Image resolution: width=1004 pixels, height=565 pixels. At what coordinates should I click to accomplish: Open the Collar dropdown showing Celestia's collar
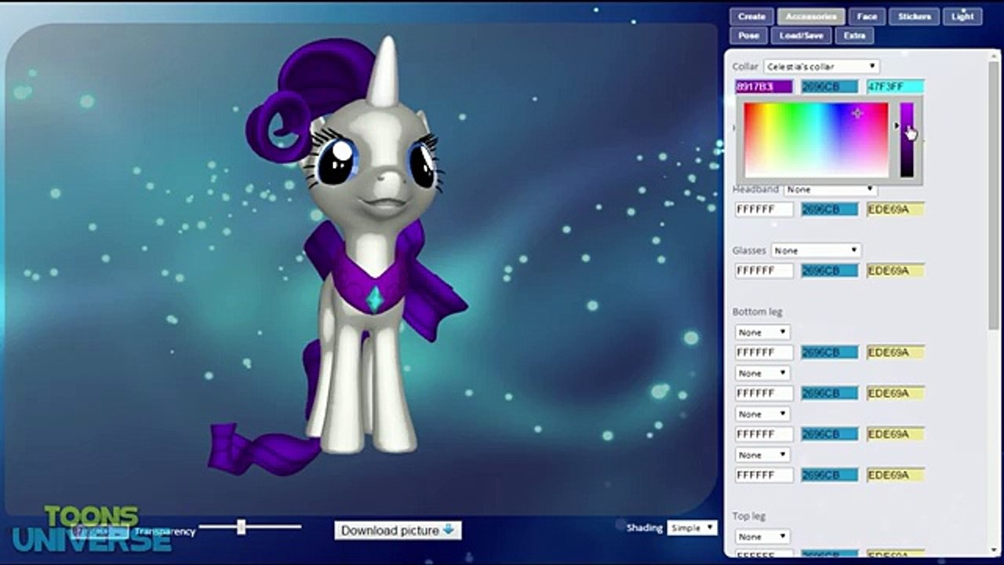coord(821,67)
